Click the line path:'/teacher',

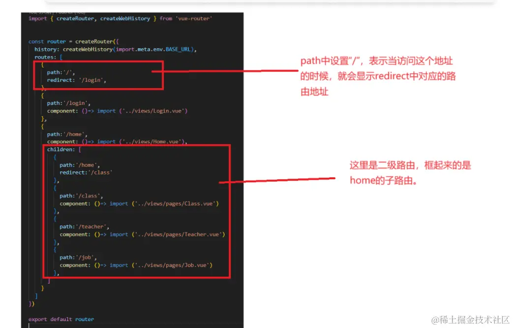pyautogui.click(x=85, y=227)
